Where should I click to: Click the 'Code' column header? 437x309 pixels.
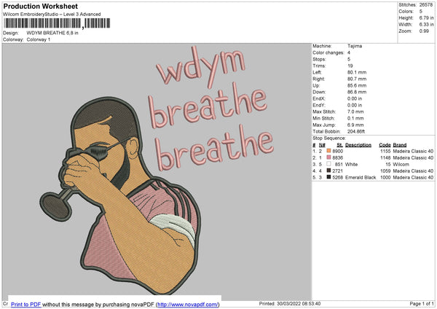(385, 145)
